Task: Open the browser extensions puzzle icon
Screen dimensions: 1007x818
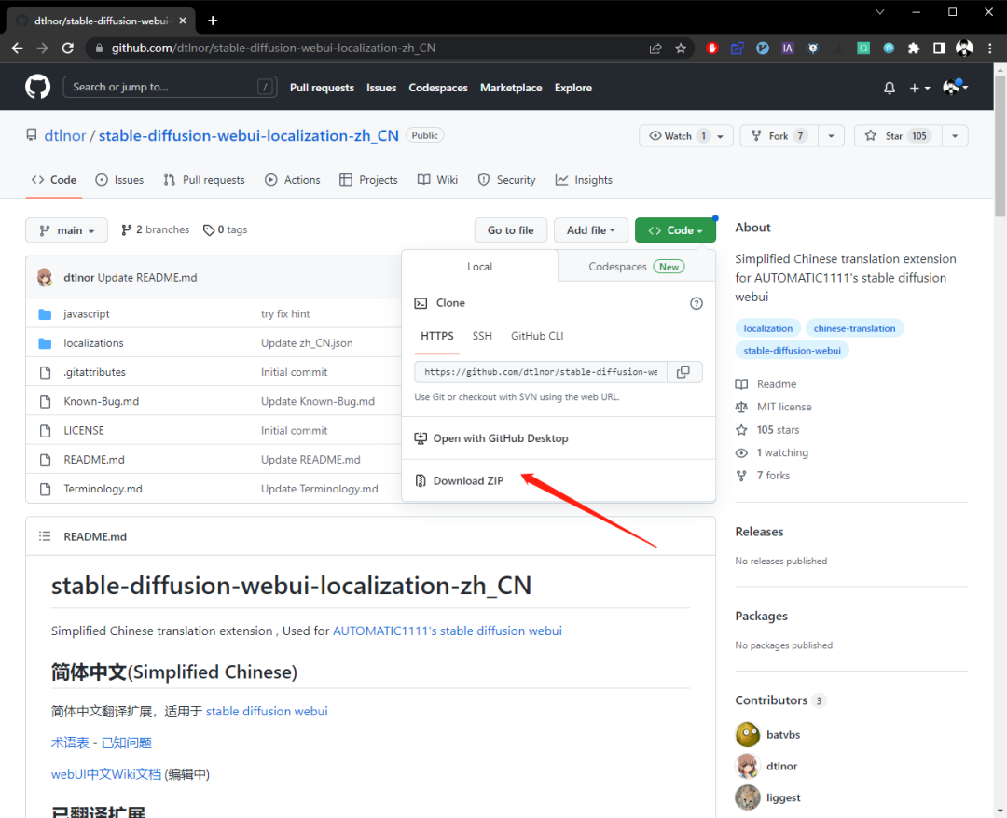Action: point(913,49)
